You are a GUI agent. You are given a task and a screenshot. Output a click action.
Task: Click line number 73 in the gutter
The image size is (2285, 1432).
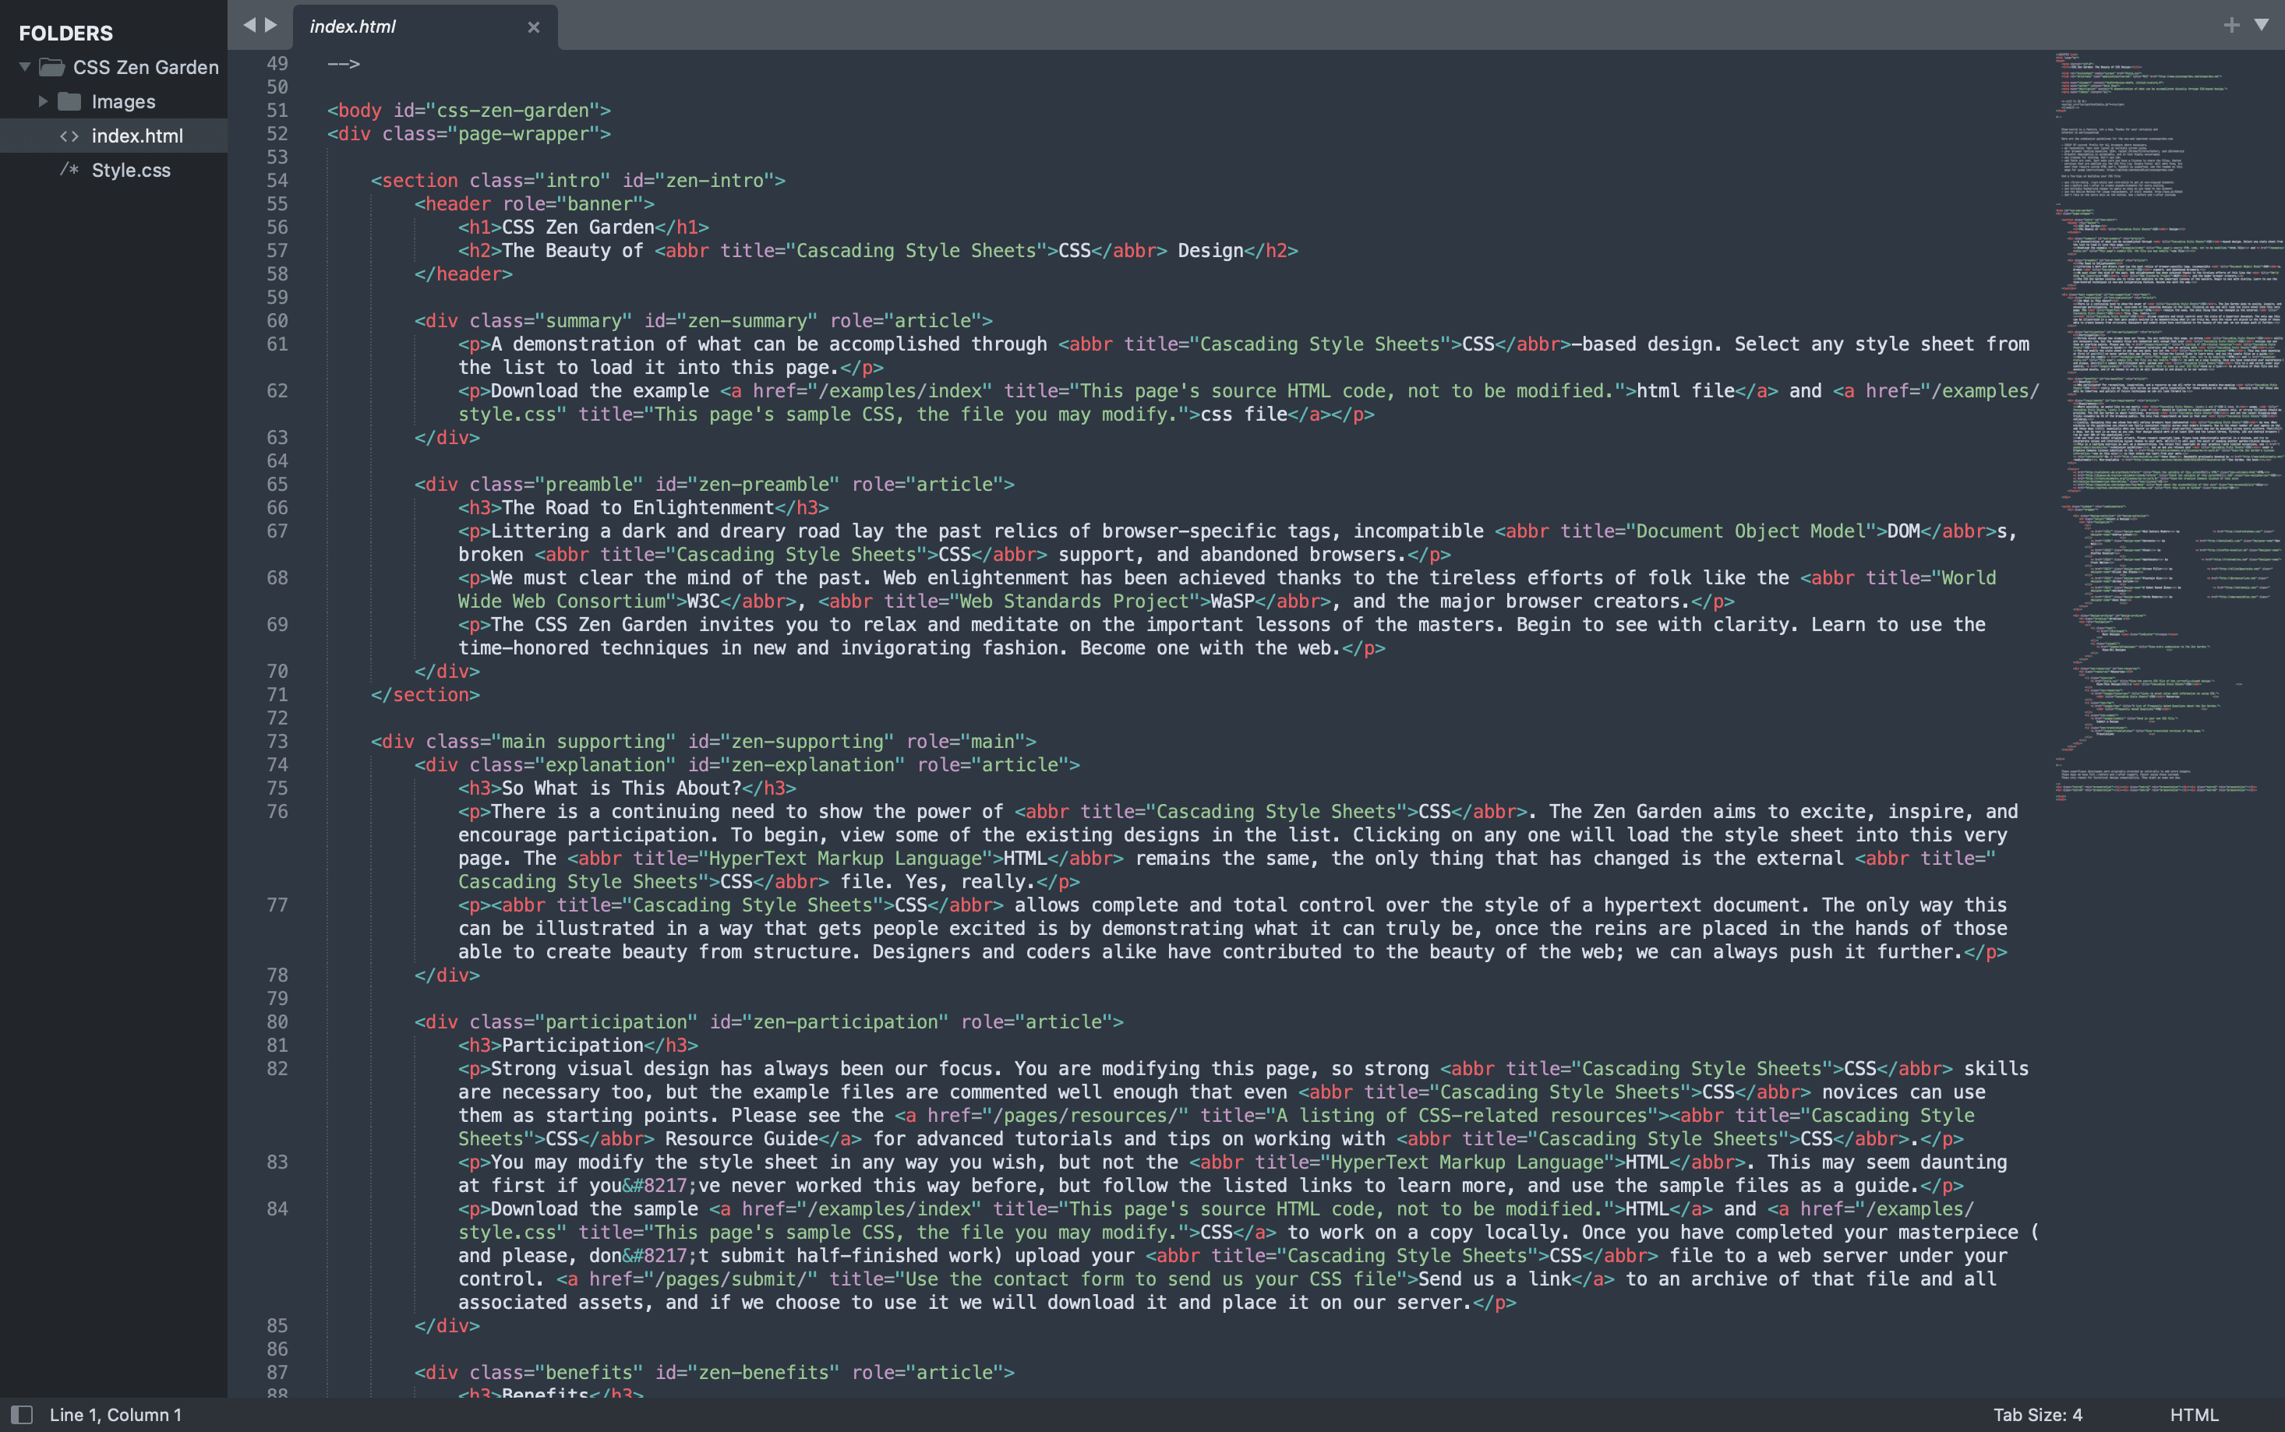277,742
